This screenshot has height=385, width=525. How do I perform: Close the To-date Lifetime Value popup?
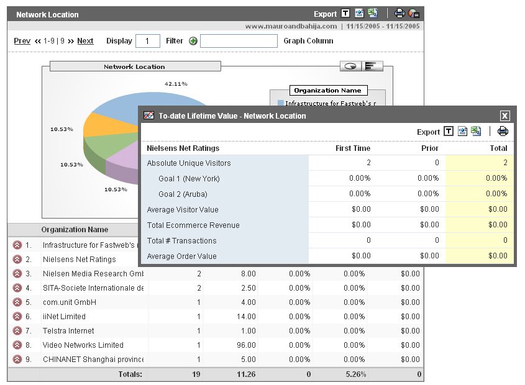coord(505,116)
